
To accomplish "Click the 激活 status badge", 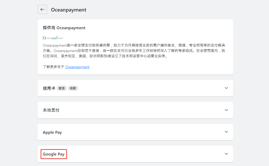I will 62,88.
